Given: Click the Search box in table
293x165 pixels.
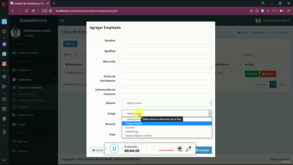Looking at the screenshot, I should click(271, 55).
